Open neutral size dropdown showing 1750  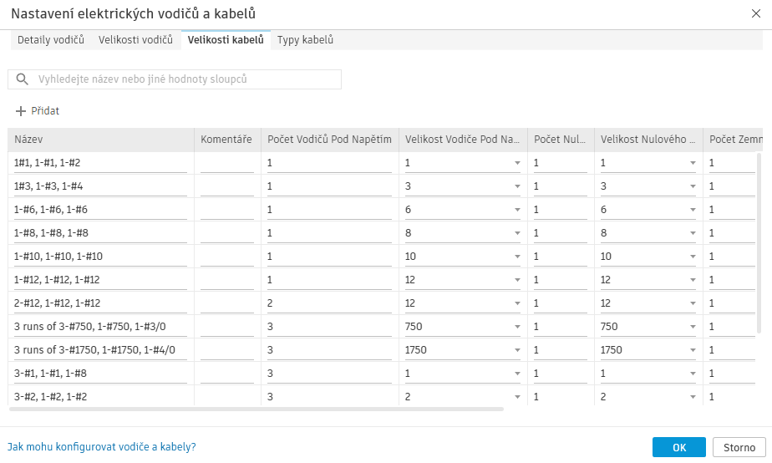pyautogui.click(x=693, y=350)
